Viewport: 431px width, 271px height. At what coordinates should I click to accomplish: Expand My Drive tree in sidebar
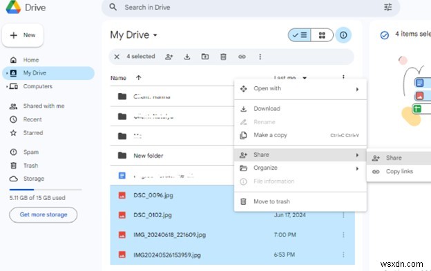click(7, 73)
